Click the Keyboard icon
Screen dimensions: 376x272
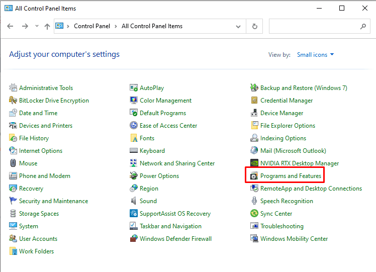(x=134, y=151)
